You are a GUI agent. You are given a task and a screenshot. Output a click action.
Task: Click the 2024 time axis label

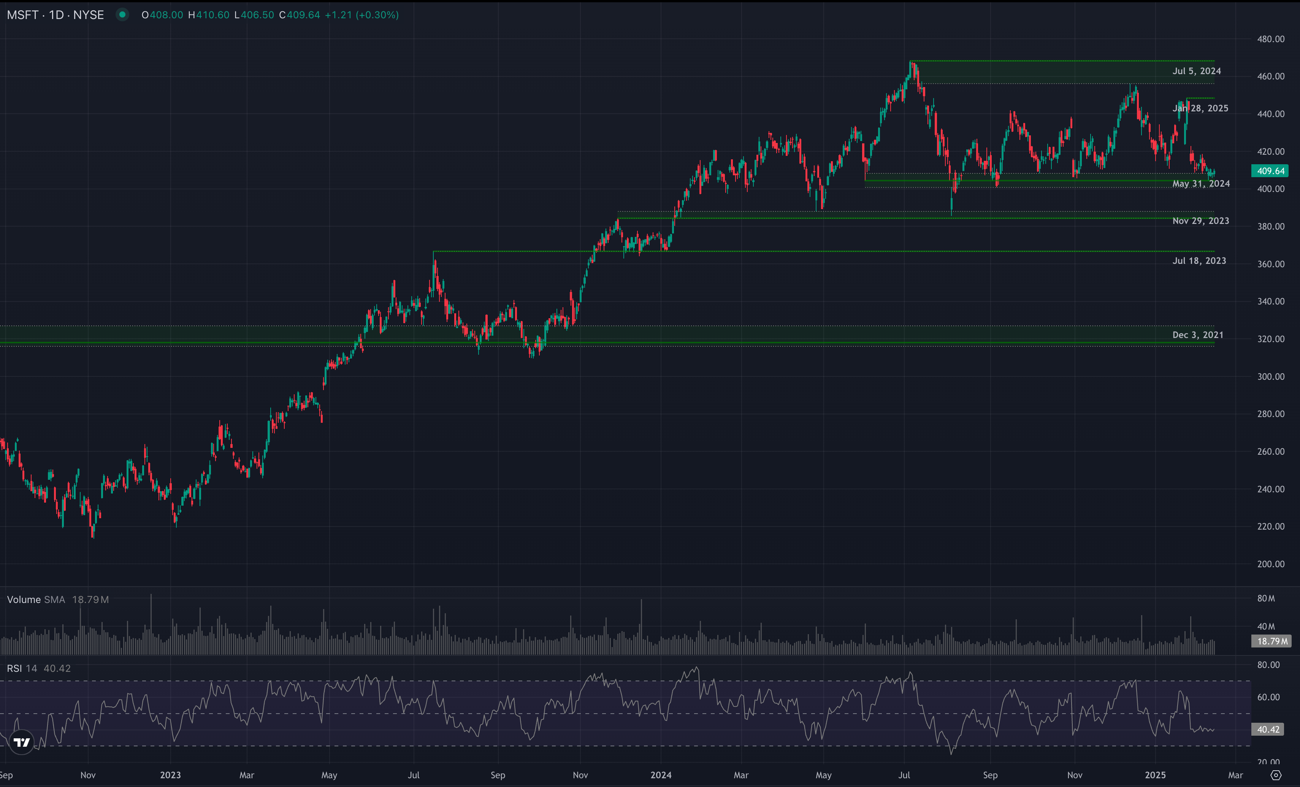661,775
